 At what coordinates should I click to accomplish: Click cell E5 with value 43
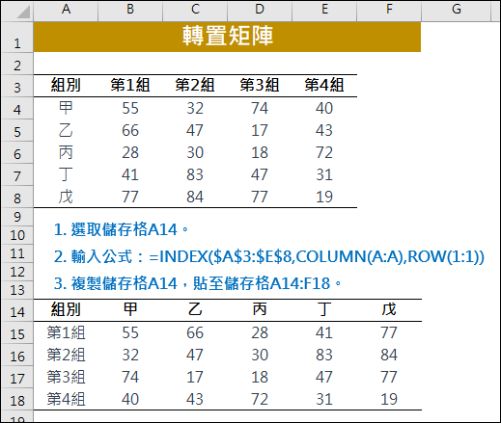point(324,130)
